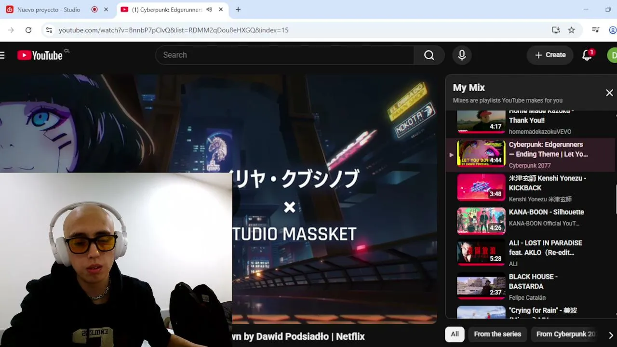View site information icon beside the URL
Viewport: 617px width, 347px height.
(49, 30)
